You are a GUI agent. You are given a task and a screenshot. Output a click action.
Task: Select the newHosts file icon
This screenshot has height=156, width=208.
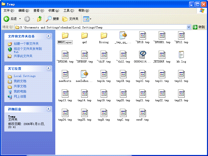click(x=65, y=74)
